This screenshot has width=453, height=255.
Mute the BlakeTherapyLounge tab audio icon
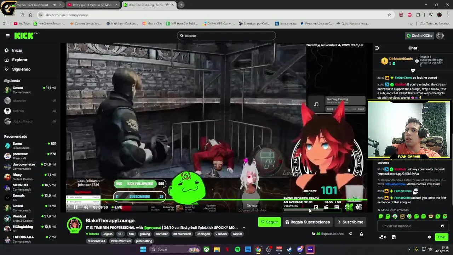tap(167, 5)
